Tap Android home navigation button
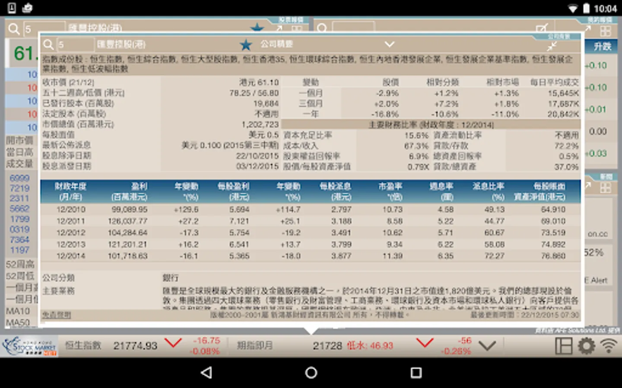 [x=311, y=372]
